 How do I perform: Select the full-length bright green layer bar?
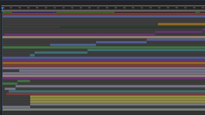click(104, 47)
